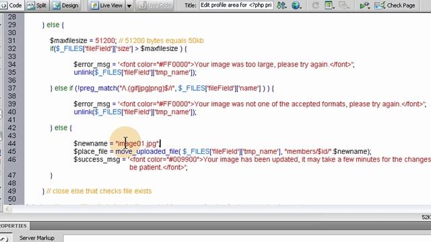Click the Server Markup label in Properties
431x242 pixels.
pos(37,238)
